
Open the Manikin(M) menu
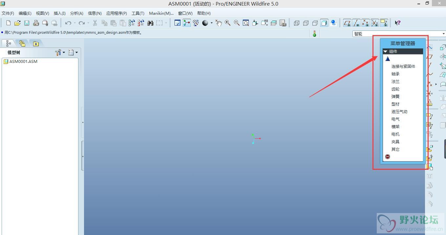click(x=161, y=13)
